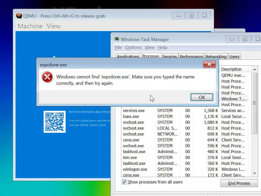Switch to the Applications tab

[128, 56]
